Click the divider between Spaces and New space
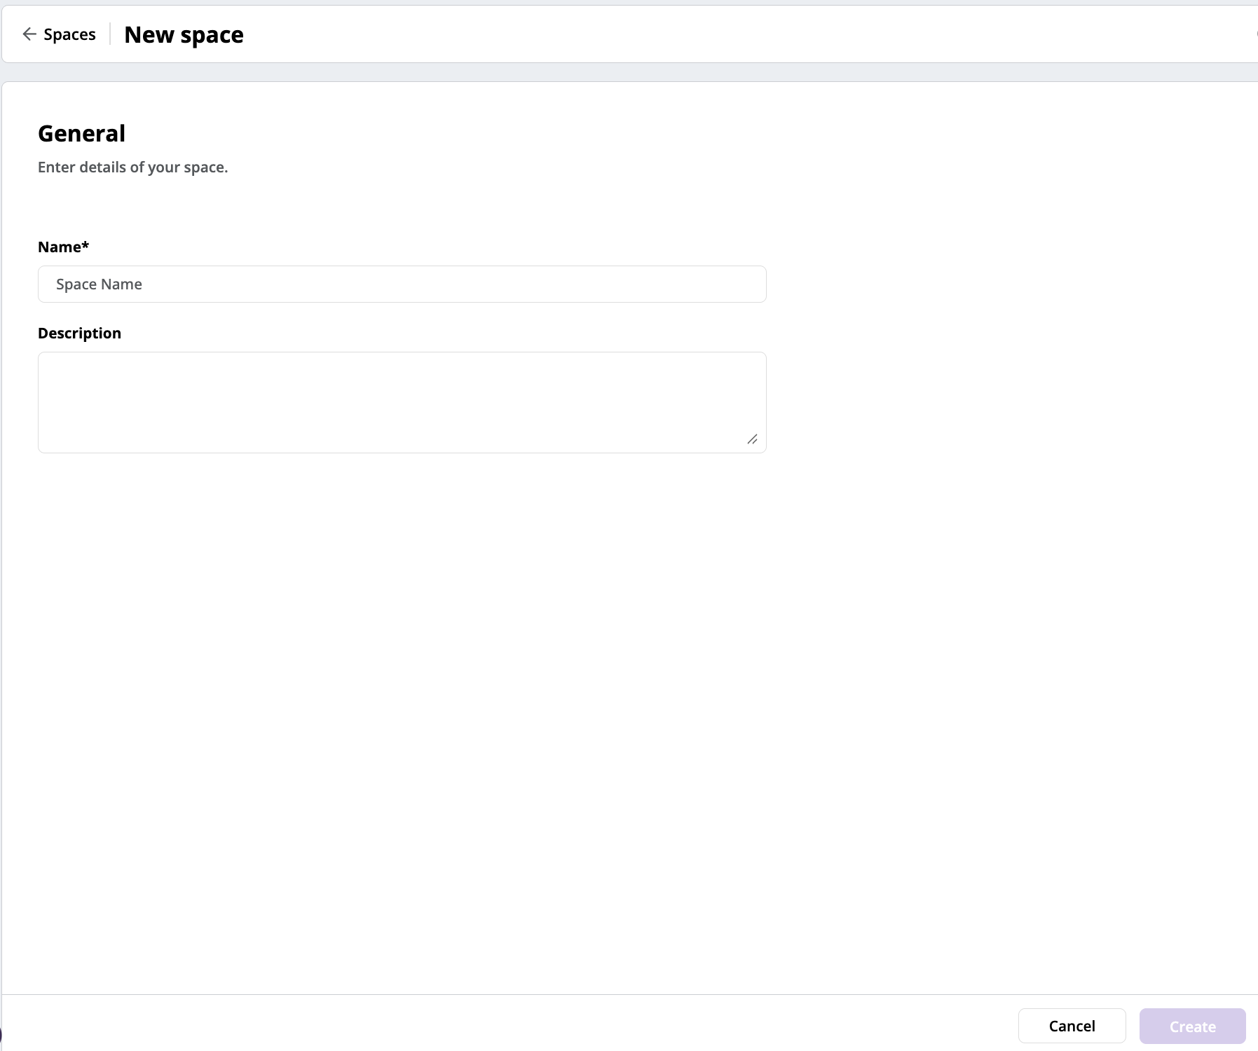This screenshot has width=1258, height=1051. tap(111, 34)
